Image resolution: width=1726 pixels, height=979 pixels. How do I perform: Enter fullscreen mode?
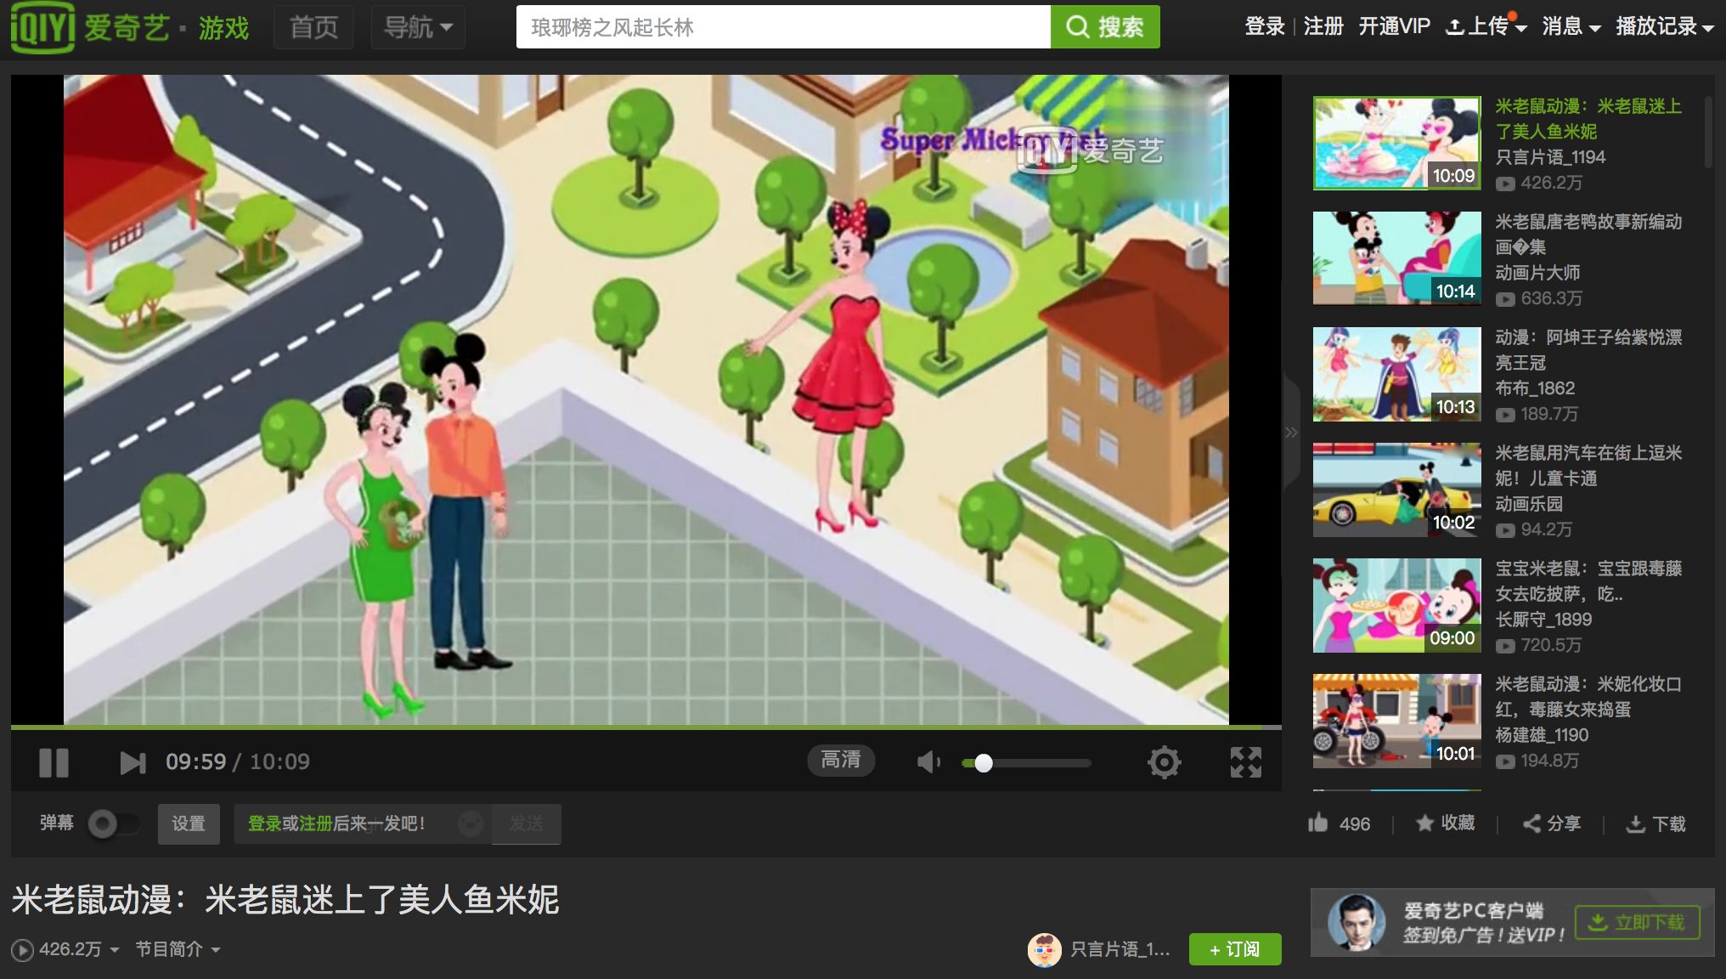[1245, 762]
